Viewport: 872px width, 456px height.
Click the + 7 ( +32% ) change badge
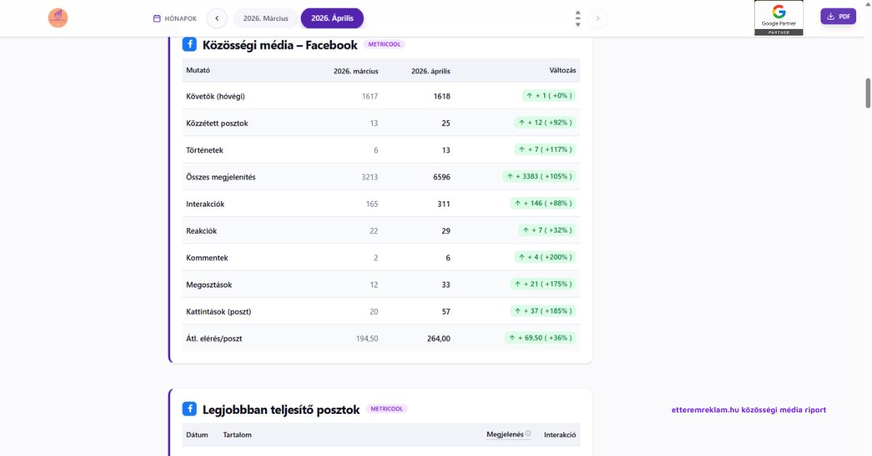tap(547, 230)
